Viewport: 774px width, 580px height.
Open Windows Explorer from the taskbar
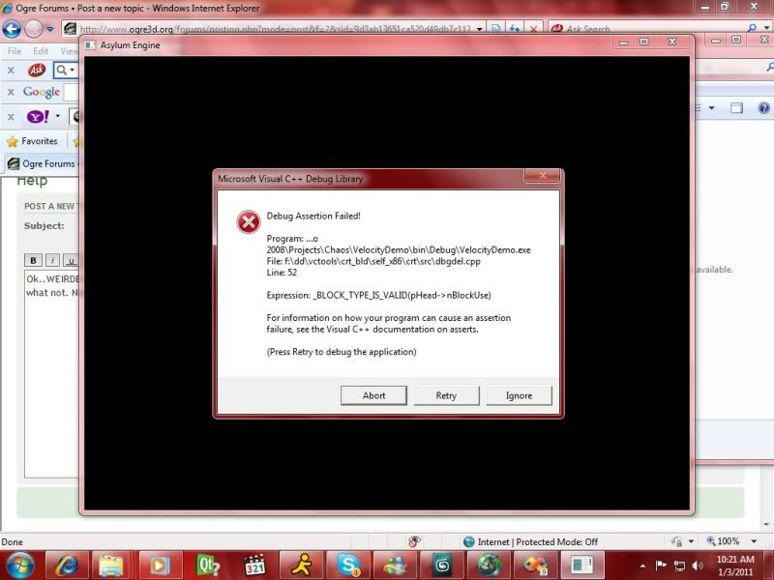pyautogui.click(x=111, y=565)
